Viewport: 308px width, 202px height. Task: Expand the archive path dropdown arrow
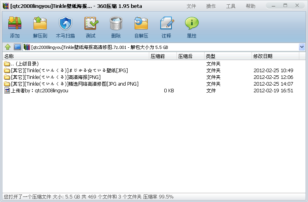(x=302, y=47)
